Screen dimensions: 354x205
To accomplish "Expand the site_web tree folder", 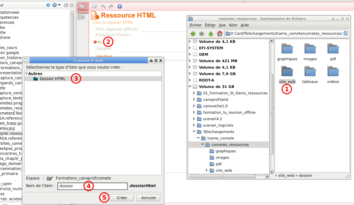I will (207, 170).
